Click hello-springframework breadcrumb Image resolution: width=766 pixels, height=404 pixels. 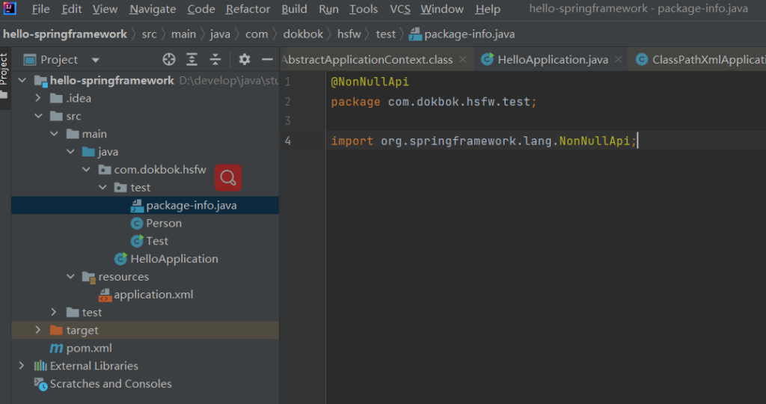tap(64, 34)
